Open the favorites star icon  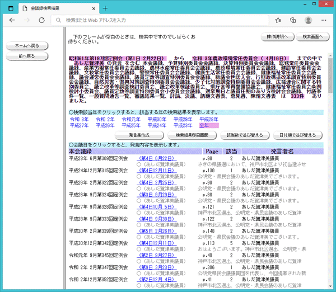(278, 20)
